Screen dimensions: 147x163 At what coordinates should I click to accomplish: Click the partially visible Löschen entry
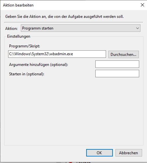(84, 162)
